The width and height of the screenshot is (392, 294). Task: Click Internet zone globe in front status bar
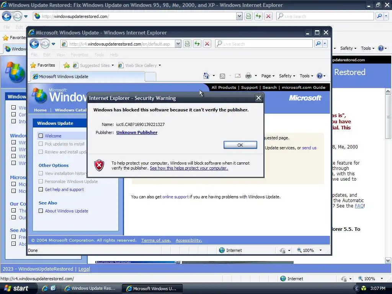222,250
